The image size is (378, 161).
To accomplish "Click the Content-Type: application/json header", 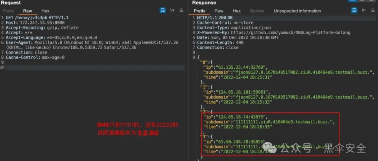I will pos(234,28).
